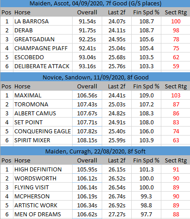This screenshot has width=190, height=219.
Task: Click MAXIMAL's sectional rating 103
Action: (x=176, y=95)
